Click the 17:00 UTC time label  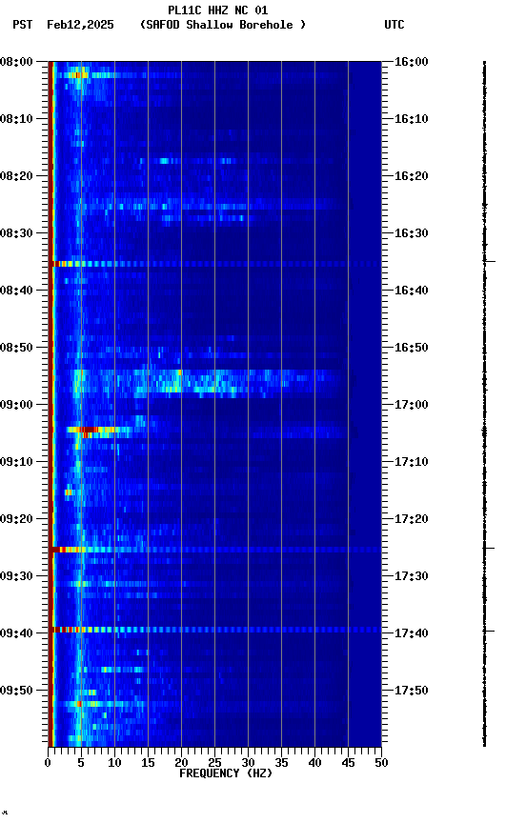tap(412, 405)
